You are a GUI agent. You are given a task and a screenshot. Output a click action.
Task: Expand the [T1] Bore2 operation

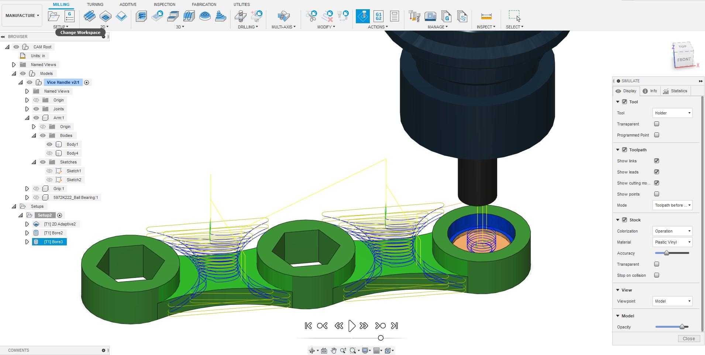click(27, 233)
